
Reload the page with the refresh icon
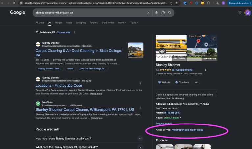14,3
